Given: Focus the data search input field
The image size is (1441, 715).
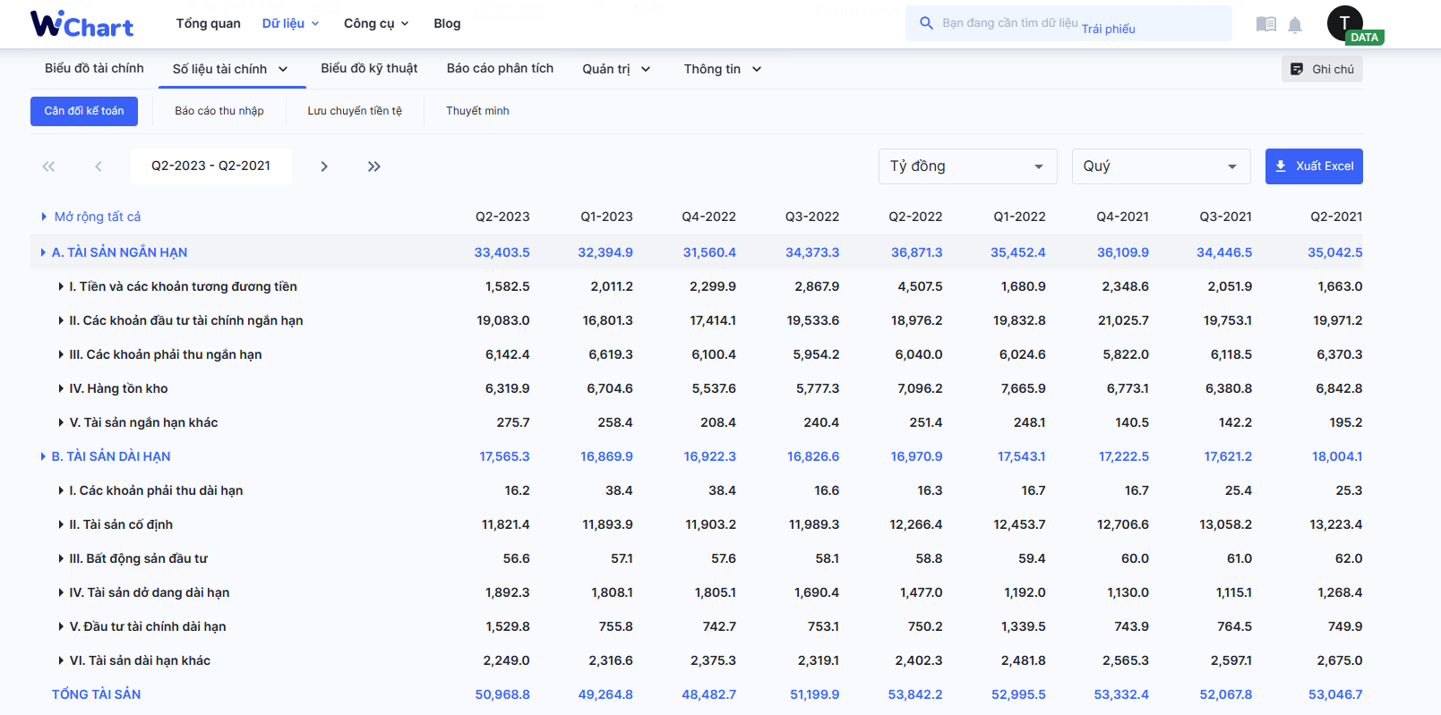Looking at the screenshot, I should click(x=1068, y=23).
